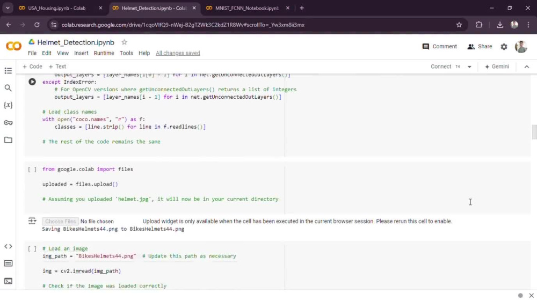Open the variables inspector panel

click(8, 105)
